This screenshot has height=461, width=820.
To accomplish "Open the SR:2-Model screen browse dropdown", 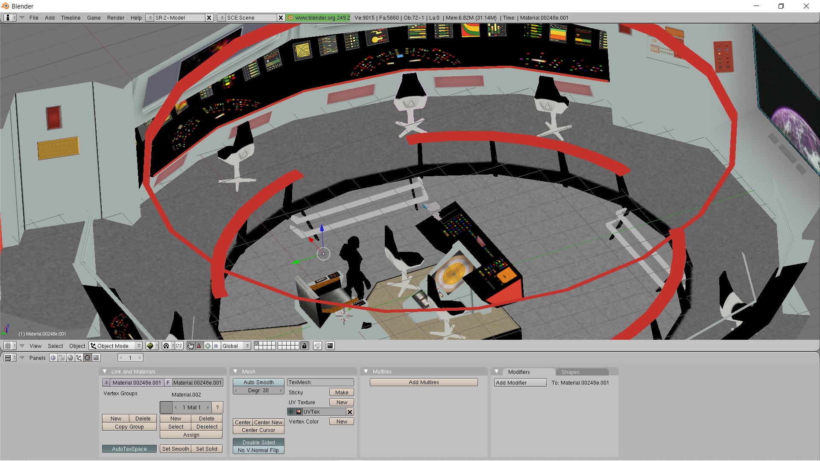I will click(x=150, y=18).
